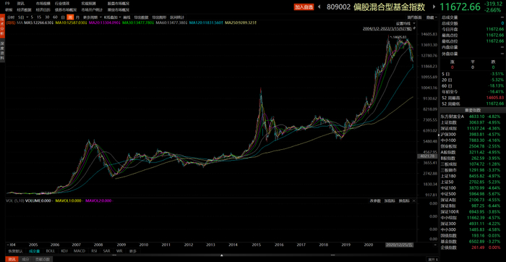This screenshot has height=262, width=506.
Task: Switch to monthly 月 K-line
Action: point(77,17)
